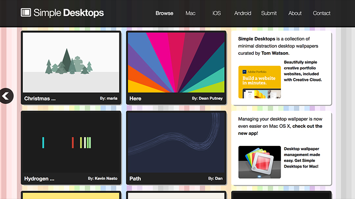
Task: Click the 'Beautifully simple creative portfolio' ad text
Action: coord(303,71)
